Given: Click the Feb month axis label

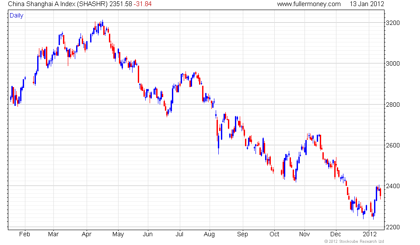Looking at the screenshot, I should 24,234.
